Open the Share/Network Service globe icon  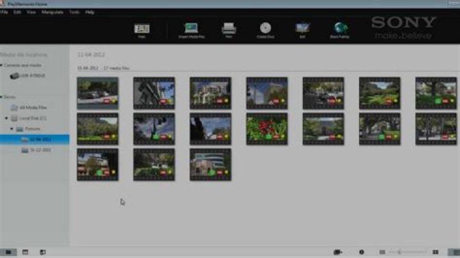click(340, 31)
